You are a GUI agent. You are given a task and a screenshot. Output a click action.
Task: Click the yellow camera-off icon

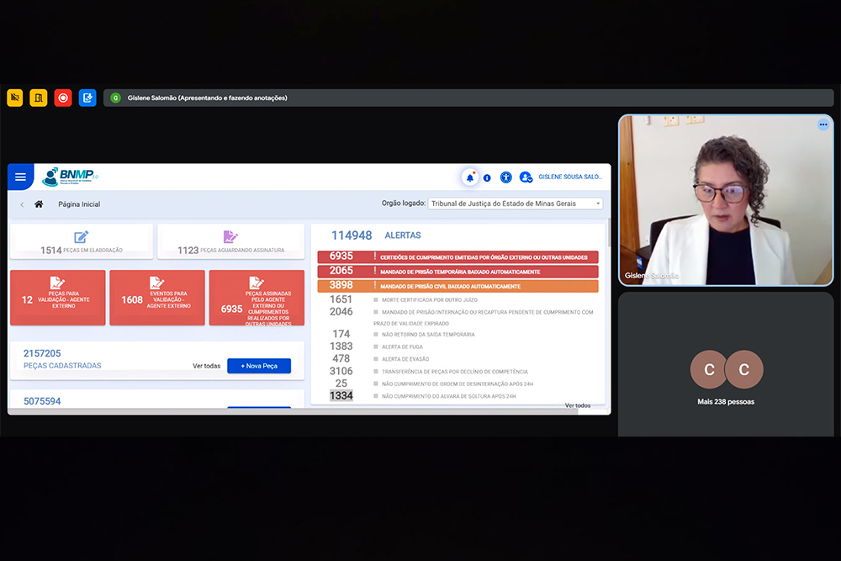(15, 98)
